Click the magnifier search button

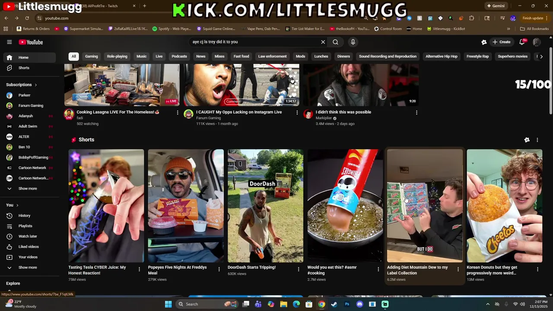pyautogui.click(x=335, y=42)
